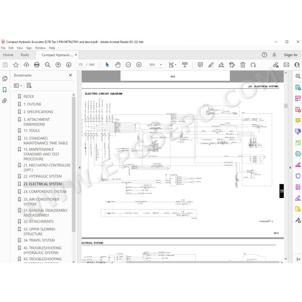Open the Sign menu
The height and width of the screenshot is (302, 302).
tap(29, 48)
